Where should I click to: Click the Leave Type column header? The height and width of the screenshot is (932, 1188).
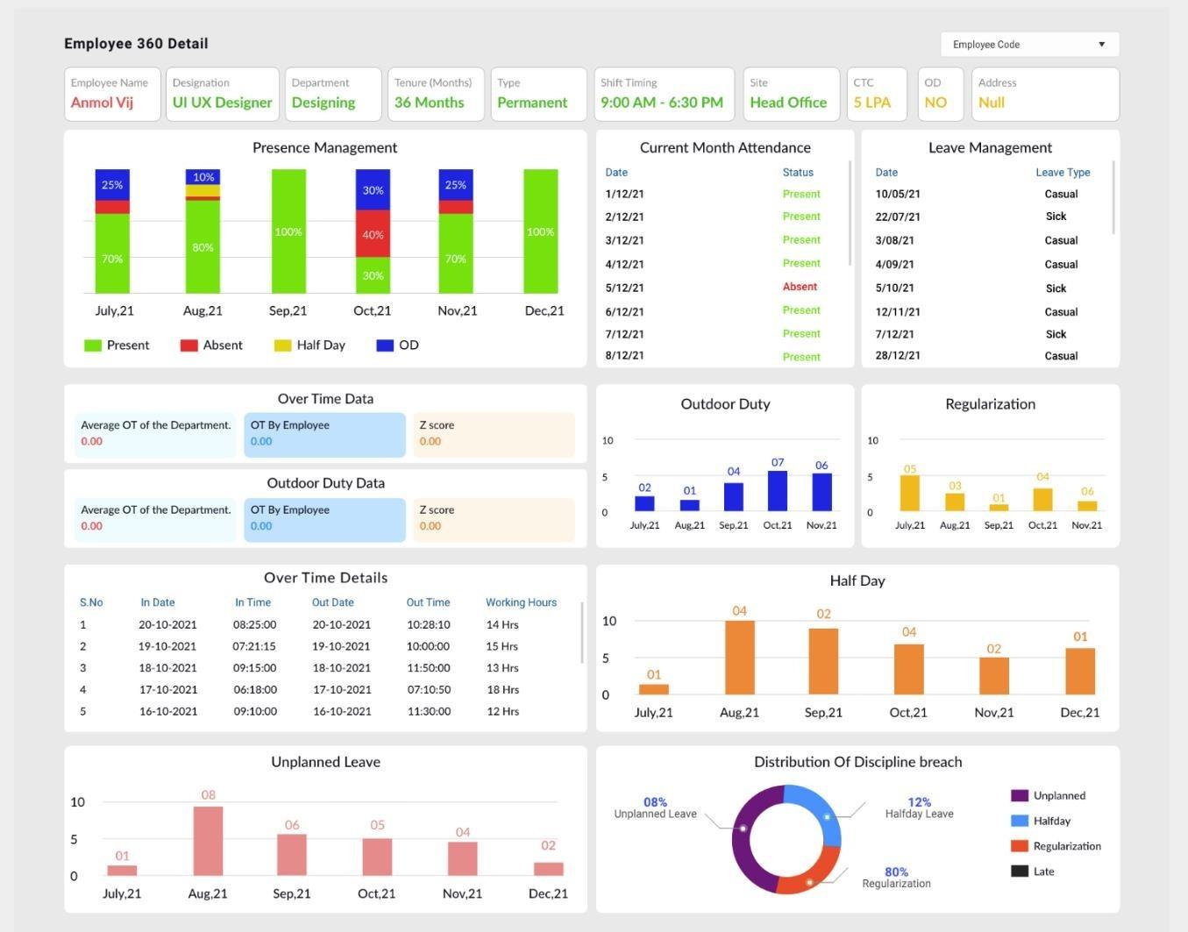[x=1063, y=173]
